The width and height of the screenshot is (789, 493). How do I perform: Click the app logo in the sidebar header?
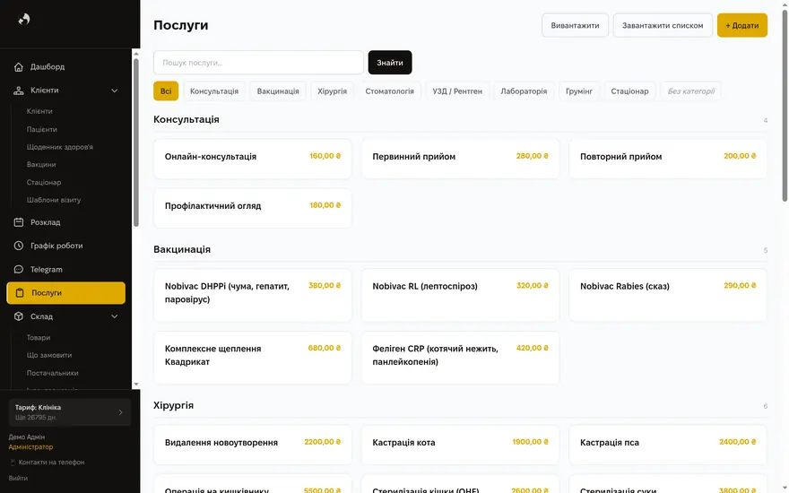24,19
